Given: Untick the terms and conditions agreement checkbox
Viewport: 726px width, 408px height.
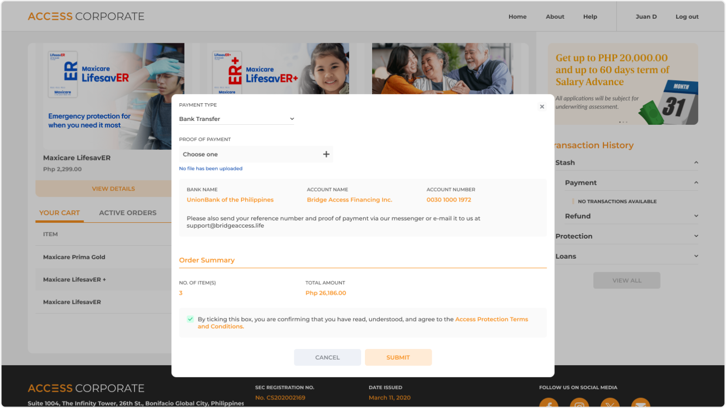Looking at the screenshot, I should (x=190, y=319).
